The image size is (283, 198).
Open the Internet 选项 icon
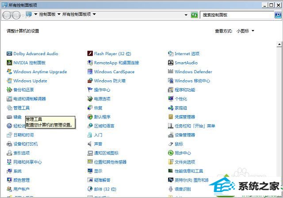(171, 54)
